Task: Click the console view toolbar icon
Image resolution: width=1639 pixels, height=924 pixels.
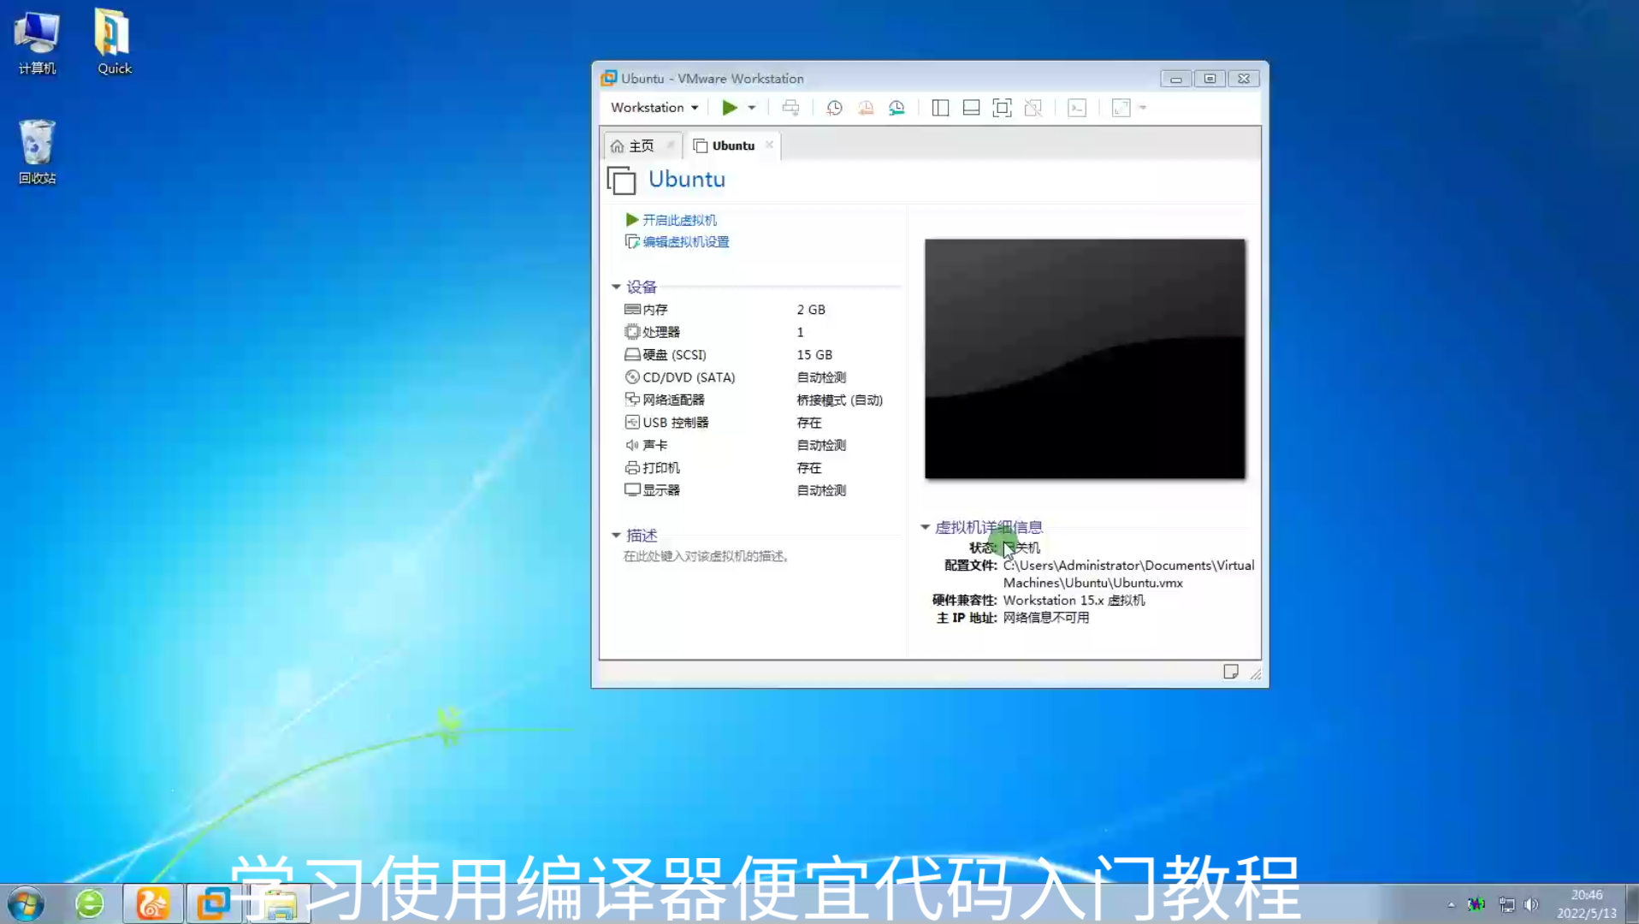Action: (1077, 108)
